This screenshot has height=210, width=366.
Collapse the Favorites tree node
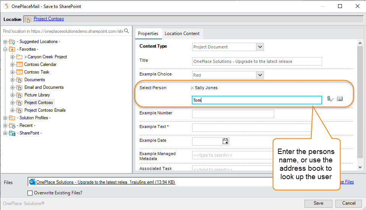[x=5, y=49]
